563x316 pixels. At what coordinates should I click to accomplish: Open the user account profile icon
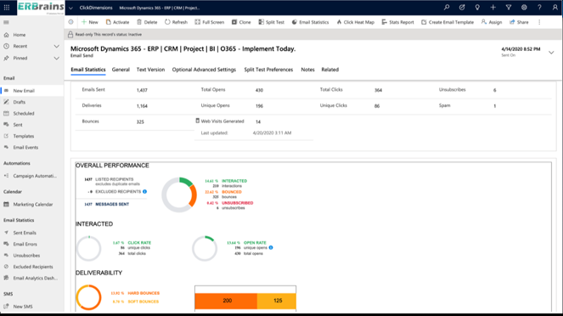pyautogui.click(x=555, y=7)
